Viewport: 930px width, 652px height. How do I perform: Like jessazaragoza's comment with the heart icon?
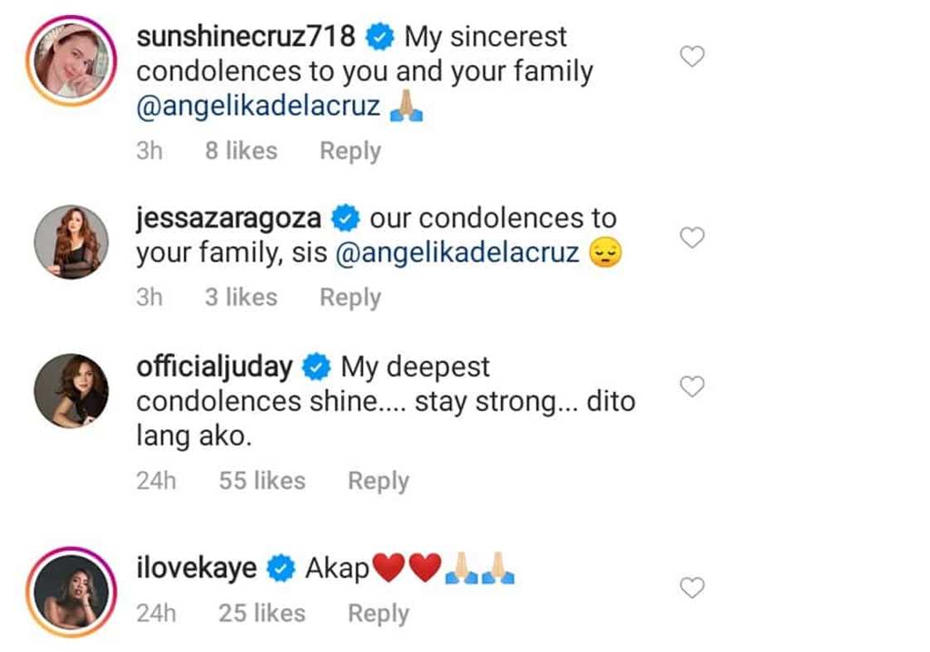tap(692, 238)
